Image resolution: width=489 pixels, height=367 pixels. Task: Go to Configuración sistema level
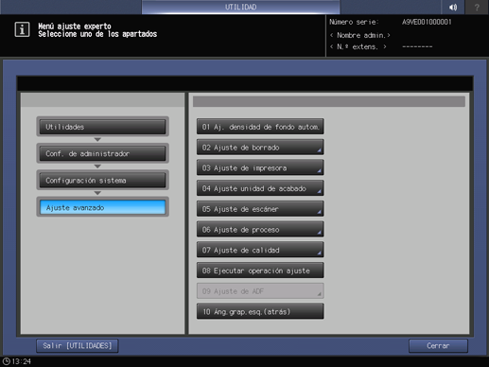click(102, 181)
